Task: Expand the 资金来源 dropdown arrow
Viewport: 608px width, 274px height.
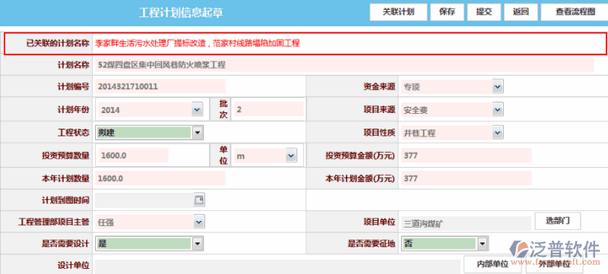Action: (x=498, y=87)
